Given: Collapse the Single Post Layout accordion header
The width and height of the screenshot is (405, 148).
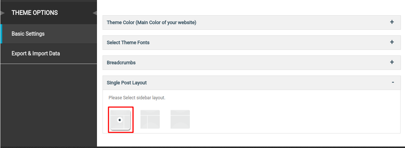Looking at the screenshot, I should tap(252, 83).
